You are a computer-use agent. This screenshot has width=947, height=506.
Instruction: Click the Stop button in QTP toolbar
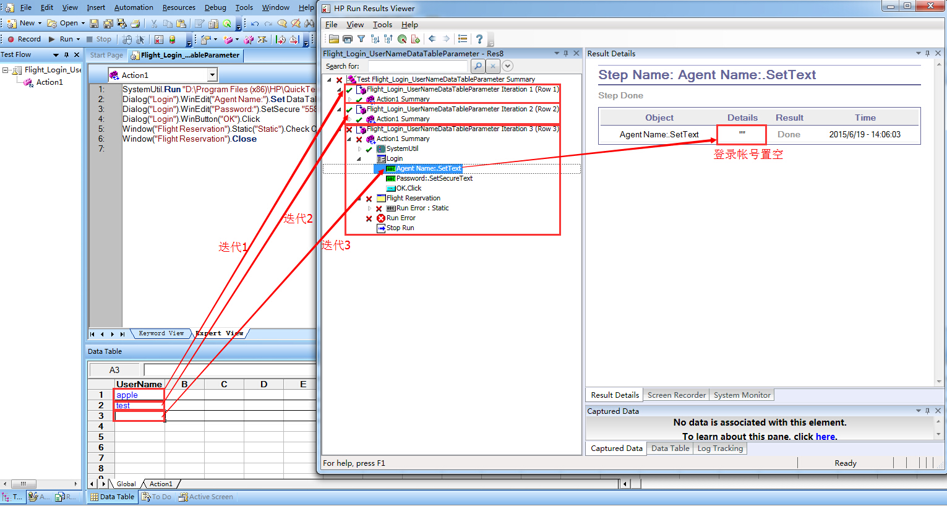(99, 39)
